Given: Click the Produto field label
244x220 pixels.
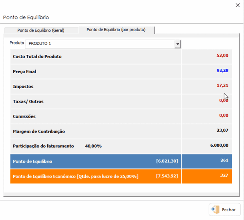Looking at the screenshot, I should pyautogui.click(x=17, y=43).
